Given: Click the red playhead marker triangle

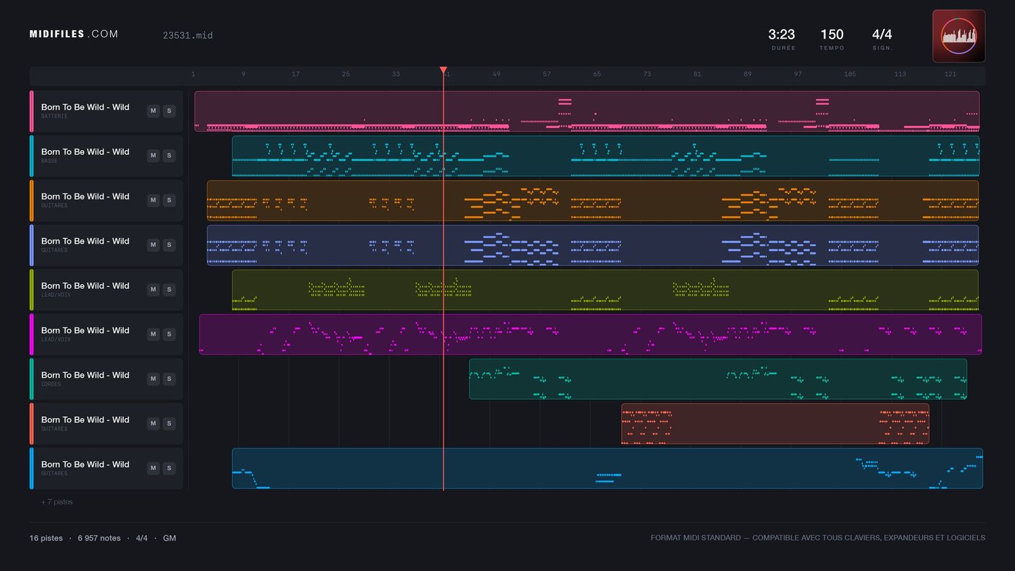Looking at the screenshot, I should pos(443,70).
